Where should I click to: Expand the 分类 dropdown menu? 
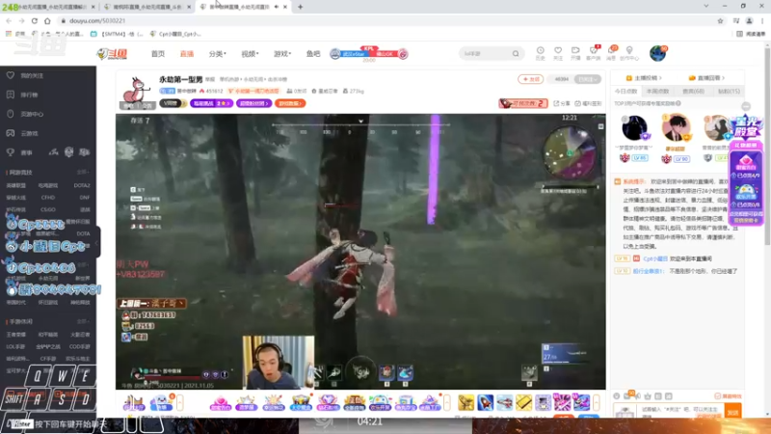217,54
